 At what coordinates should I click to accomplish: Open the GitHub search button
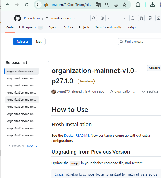point(94,18)
